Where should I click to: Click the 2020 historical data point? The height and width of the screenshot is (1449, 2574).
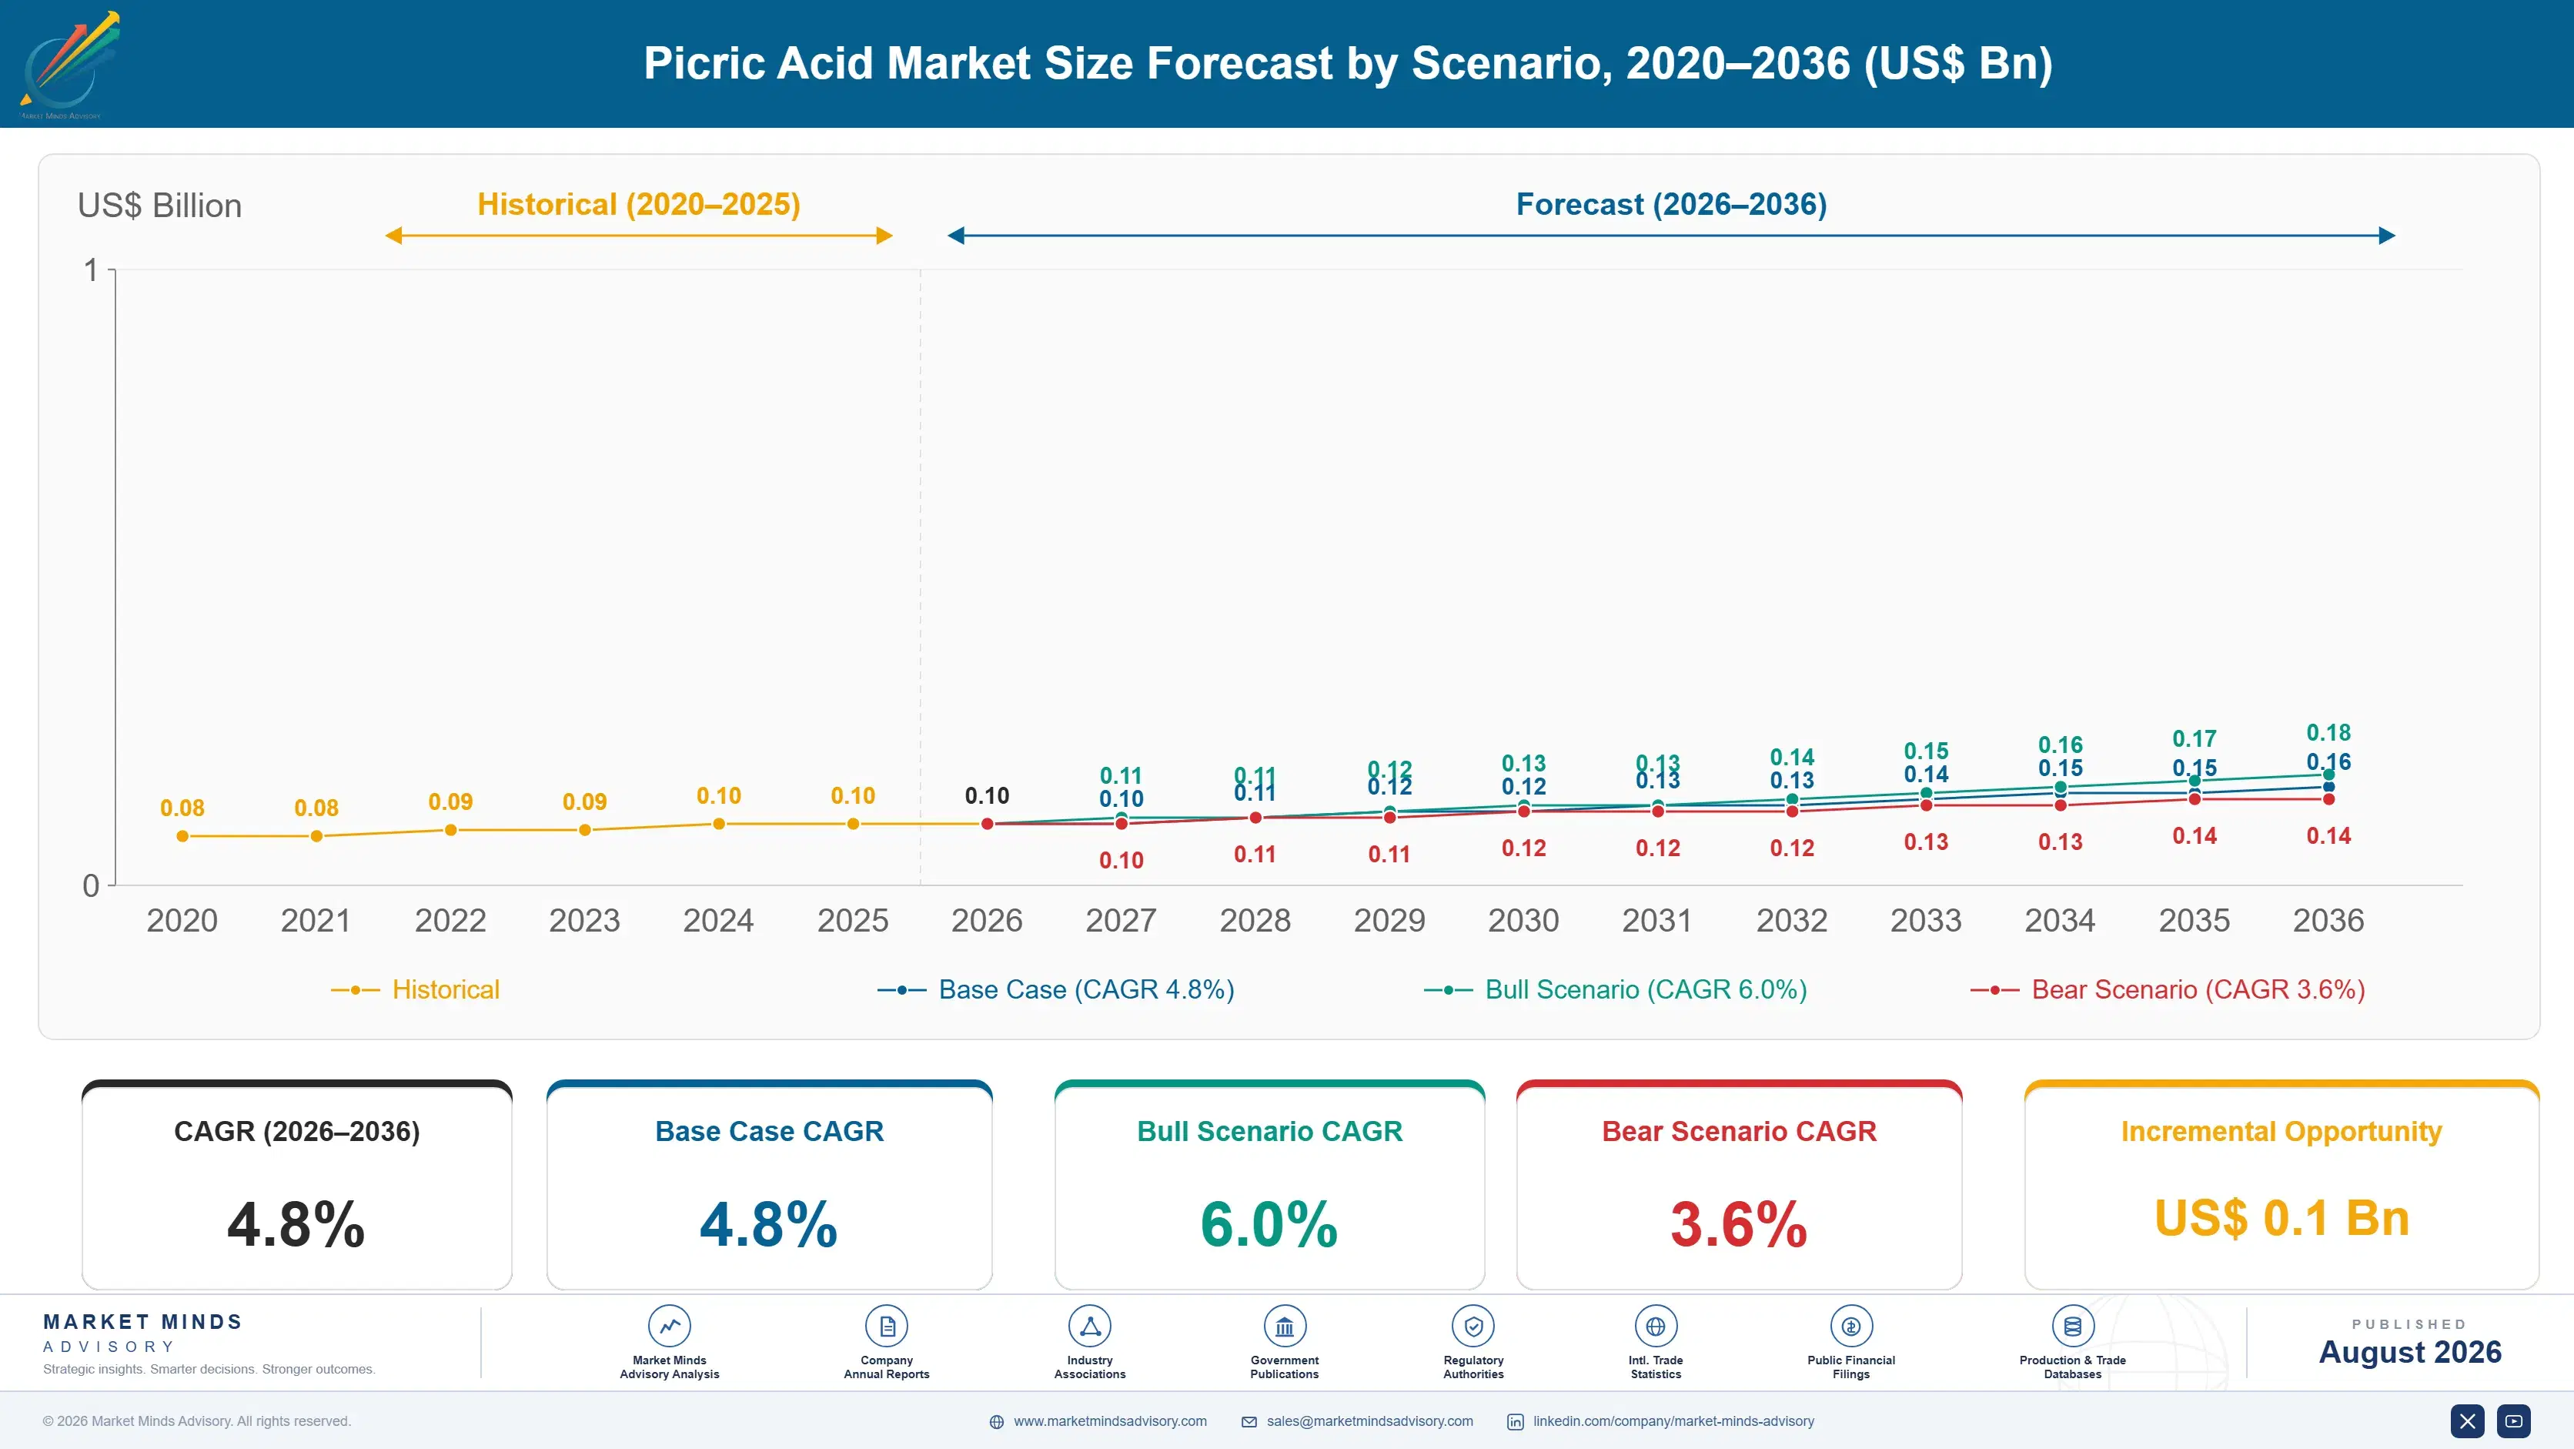click(182, 836)
